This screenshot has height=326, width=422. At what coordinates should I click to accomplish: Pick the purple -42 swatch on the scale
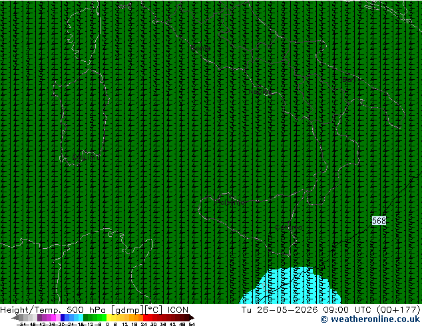(x=39, y=317)
